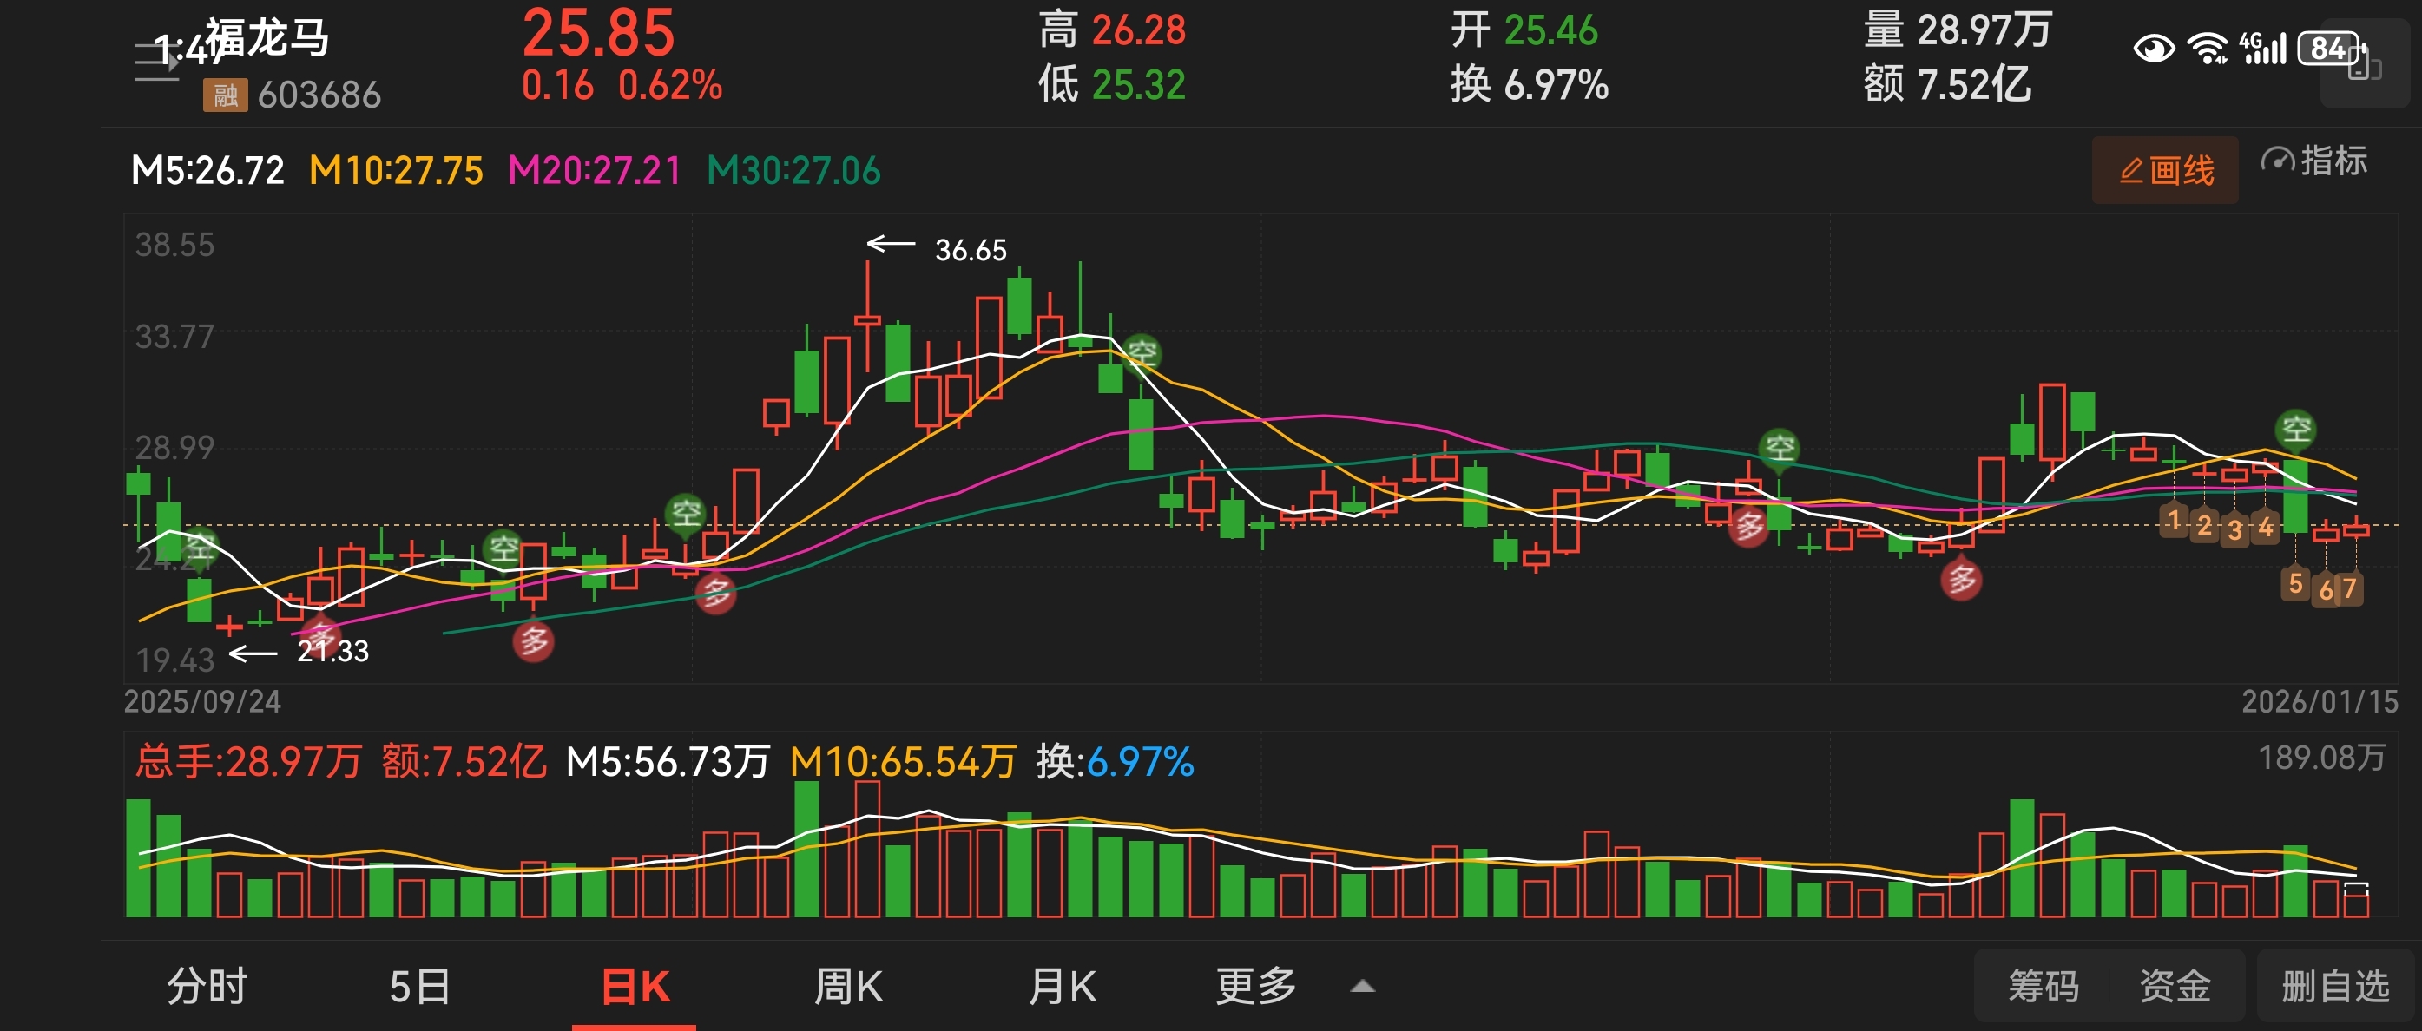2422x1031 pixels.
Task: Tap the 融 margin badge
Action: point(225,95)
